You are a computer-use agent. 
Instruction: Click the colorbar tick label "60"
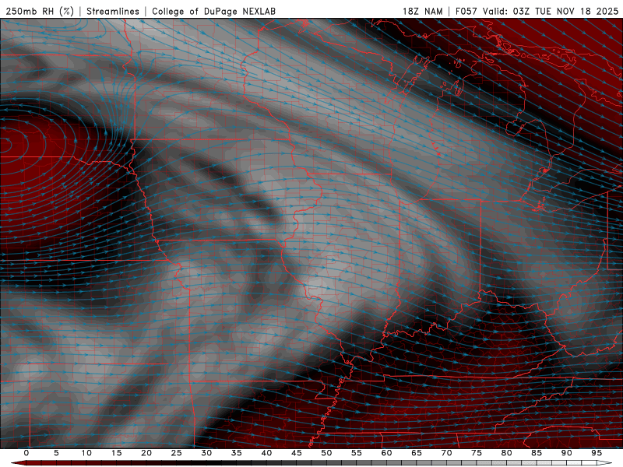click(x=386, y=453)
